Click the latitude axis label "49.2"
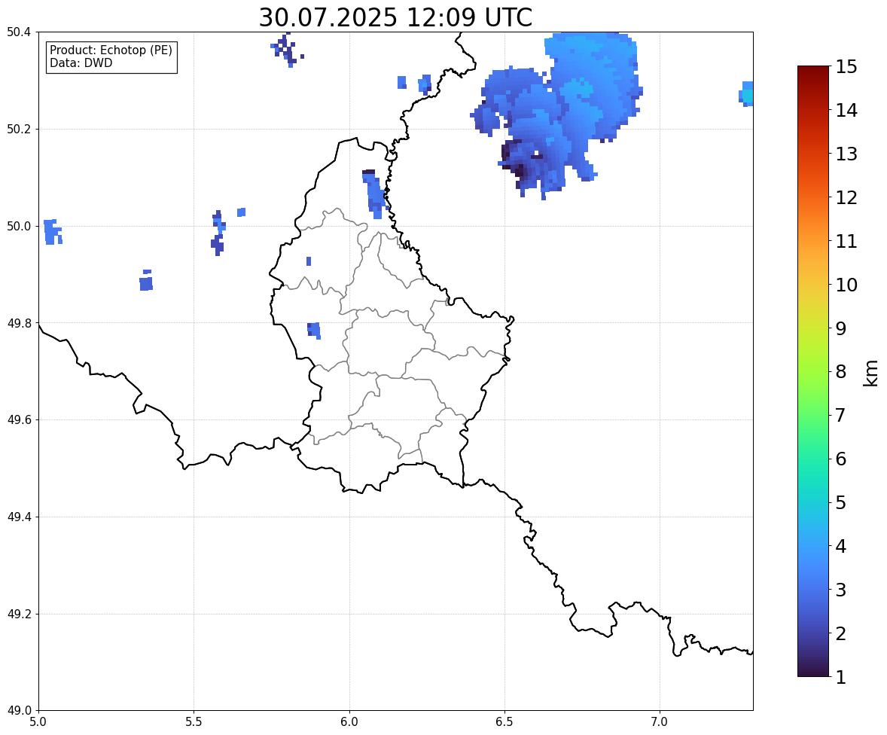This screenshot has height=735, width=887. tap(18, 614)
